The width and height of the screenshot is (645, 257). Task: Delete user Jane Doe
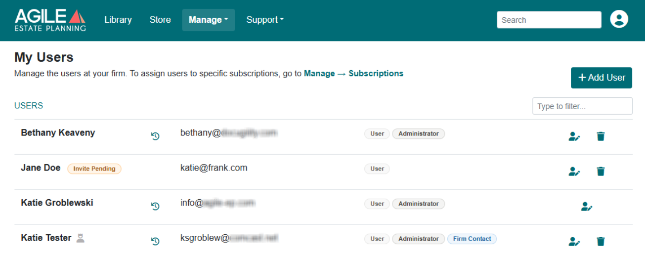pos(601,171)
